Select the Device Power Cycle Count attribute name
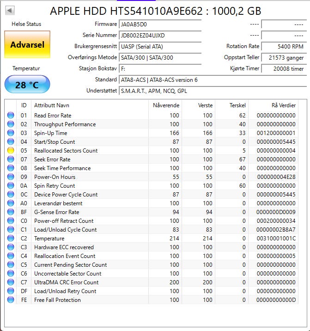310x331 pixels. [x=66, y=195]
